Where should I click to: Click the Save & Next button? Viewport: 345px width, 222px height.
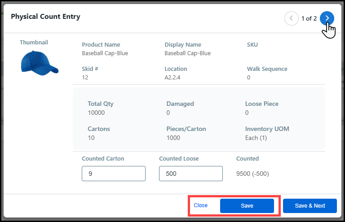point(310,206)
